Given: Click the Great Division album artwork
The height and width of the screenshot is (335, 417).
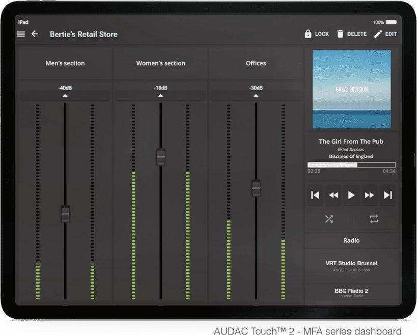Looking at the screenshot, I should (351, 89).
